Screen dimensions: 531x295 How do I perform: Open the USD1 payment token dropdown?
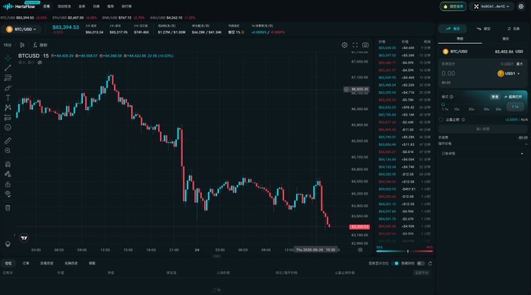[x=508, y=73]
